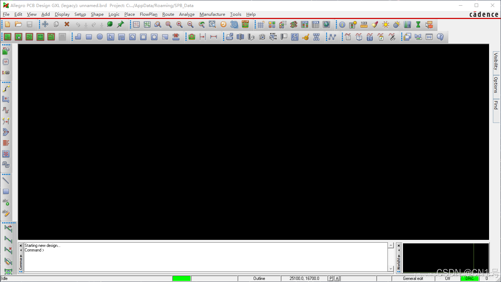Image resolution: width=501 pixels, height=282 pixels.
Task: Open the Setup menu
Action: [x=80, y=14]
